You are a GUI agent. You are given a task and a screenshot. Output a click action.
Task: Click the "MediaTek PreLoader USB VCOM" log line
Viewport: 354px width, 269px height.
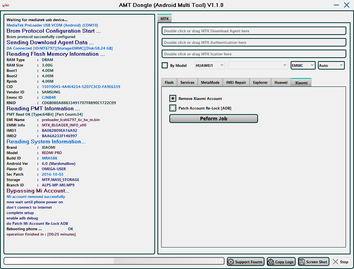click(x=52, y=25)
